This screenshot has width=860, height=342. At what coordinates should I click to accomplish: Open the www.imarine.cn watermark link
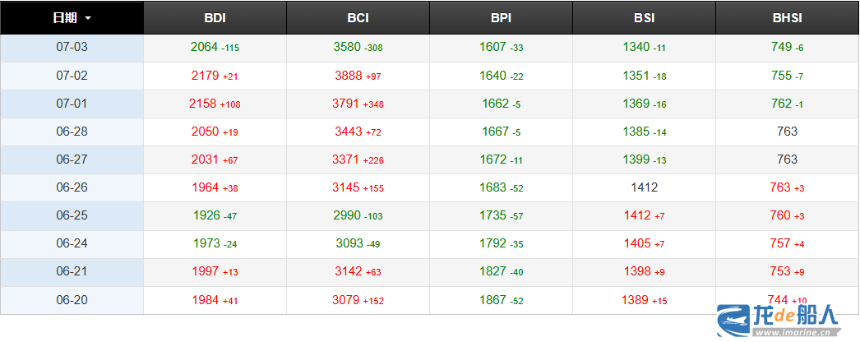pyautogui.click(x=794, y=333)
